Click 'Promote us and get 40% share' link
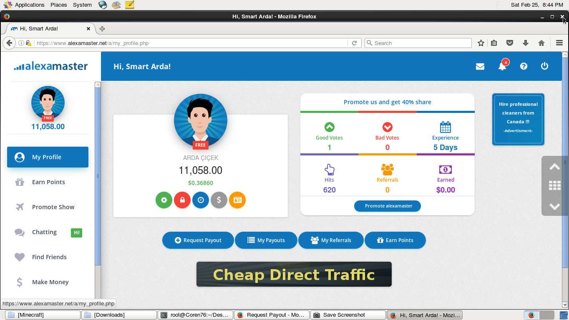 point(388,102)
